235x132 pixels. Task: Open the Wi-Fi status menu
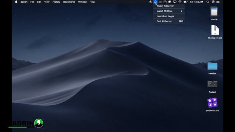[x=180, y=2]
